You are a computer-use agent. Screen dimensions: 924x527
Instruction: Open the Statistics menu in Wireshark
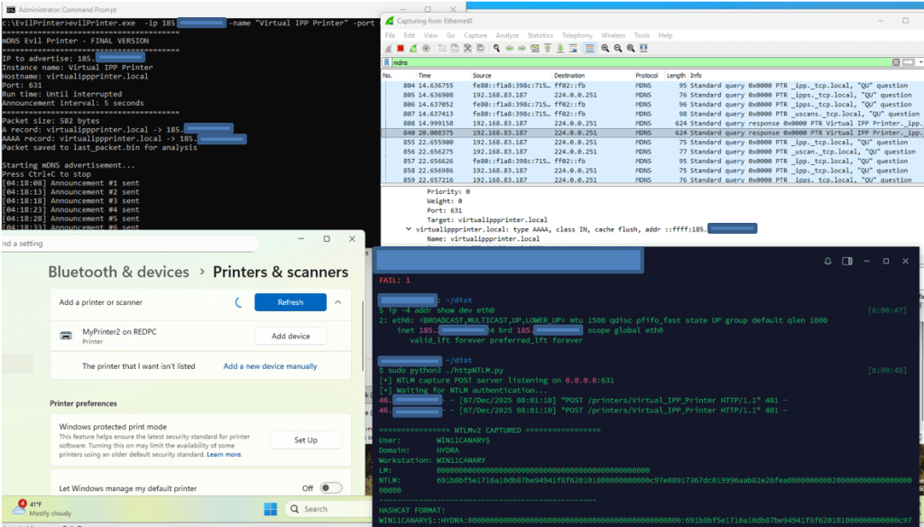540,35
